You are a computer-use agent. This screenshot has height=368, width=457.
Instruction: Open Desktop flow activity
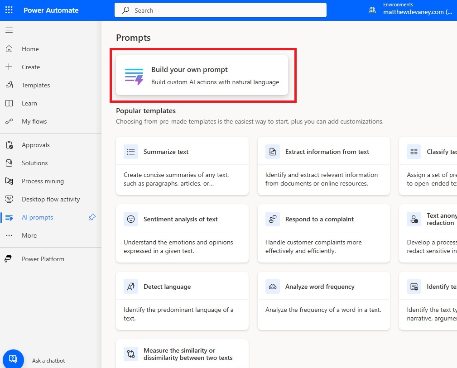click(51, 199)
